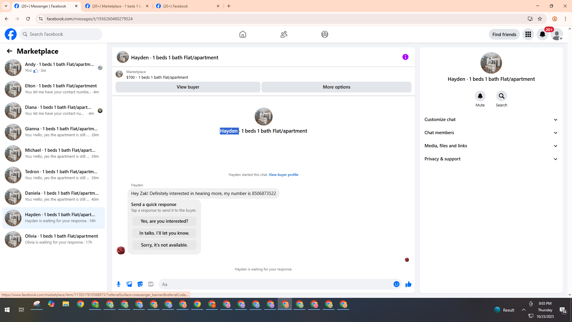This screenshot has width=572, height=322.
Task: Open the View buyer profile link
Action: pos(283,175)
